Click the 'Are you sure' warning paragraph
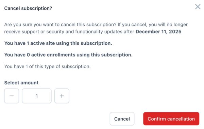Image resolution: width=204 pixels, height=129 pixels. [96, 28]
